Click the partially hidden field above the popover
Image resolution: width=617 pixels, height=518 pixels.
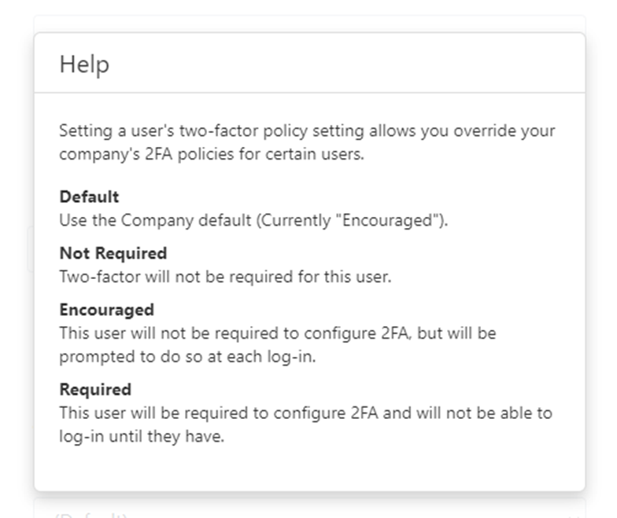coord(310,24)
